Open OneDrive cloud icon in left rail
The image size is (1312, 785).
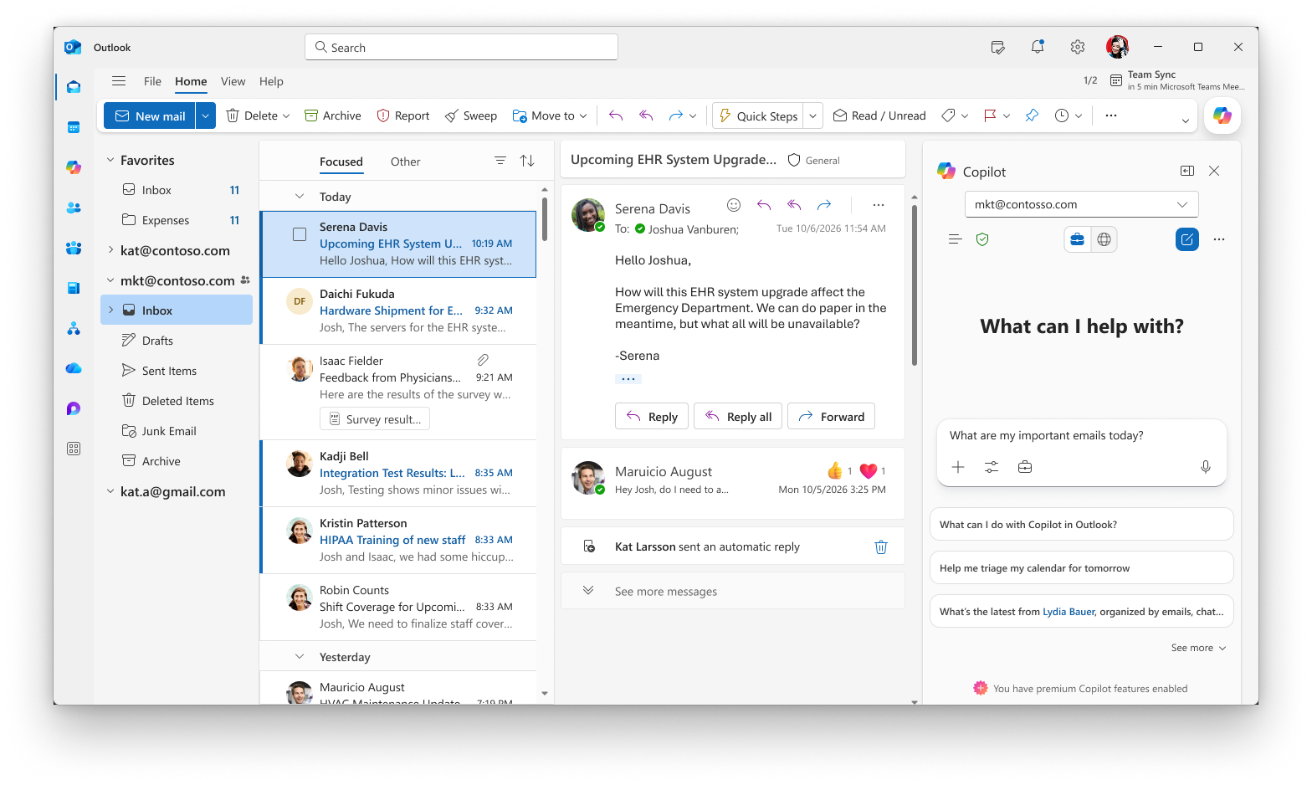coord(74,368)
